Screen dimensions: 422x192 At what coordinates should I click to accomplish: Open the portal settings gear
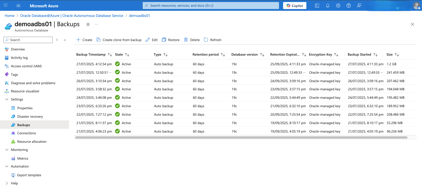coord(338,5)
